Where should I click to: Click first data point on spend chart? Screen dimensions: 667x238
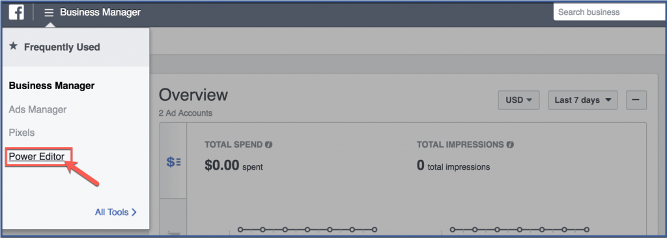pos(240,230)
